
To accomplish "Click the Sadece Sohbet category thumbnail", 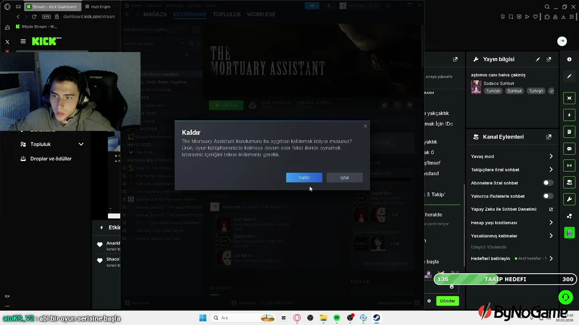I will coord(476,87).
